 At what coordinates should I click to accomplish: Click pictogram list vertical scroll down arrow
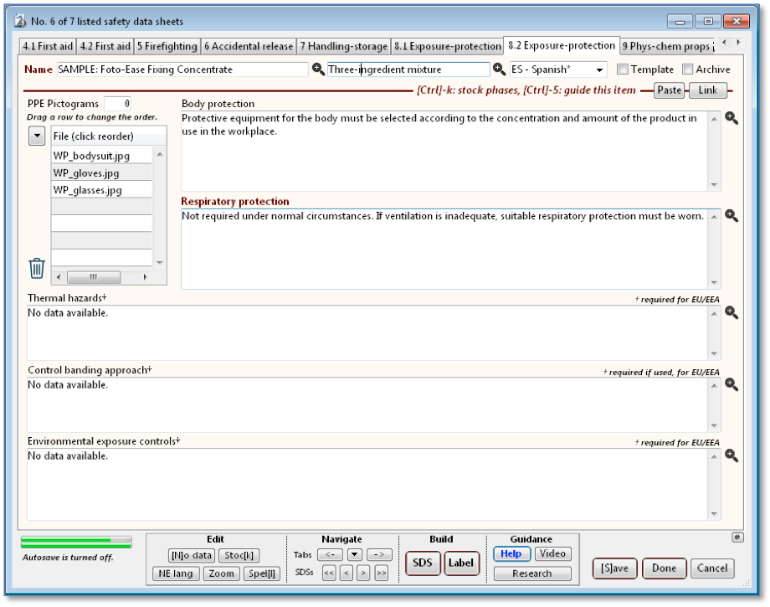(x=160, y=263)
